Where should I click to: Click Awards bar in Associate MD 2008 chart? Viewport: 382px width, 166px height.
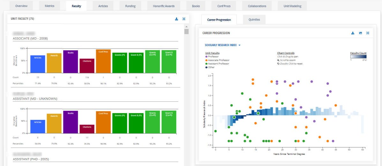[54, 63]
